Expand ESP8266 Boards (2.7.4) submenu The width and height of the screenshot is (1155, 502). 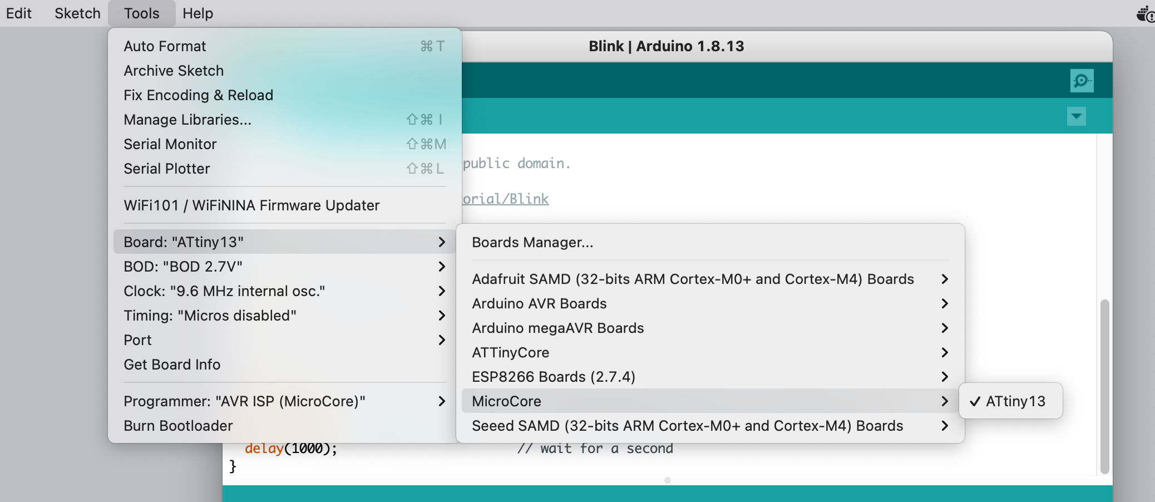coord(710,377)
